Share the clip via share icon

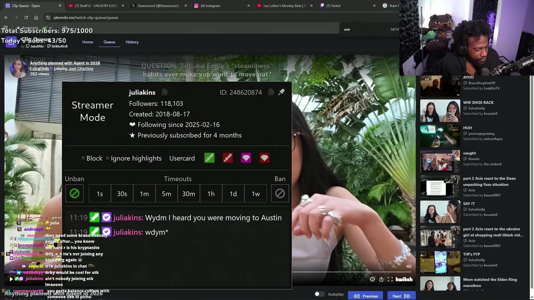tap(381, 279)
